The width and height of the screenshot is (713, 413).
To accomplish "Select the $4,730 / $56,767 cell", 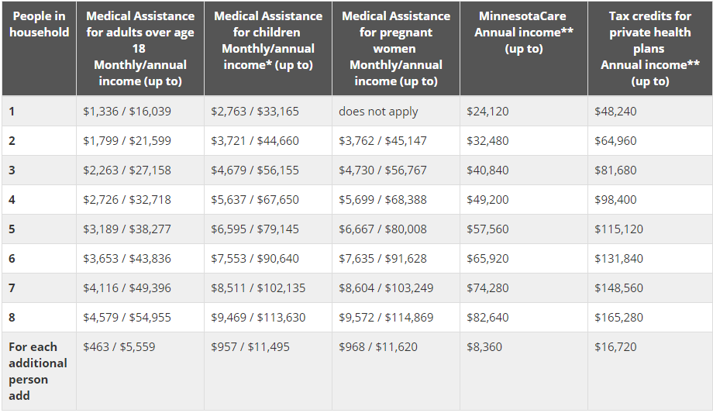I will [383, 170].
